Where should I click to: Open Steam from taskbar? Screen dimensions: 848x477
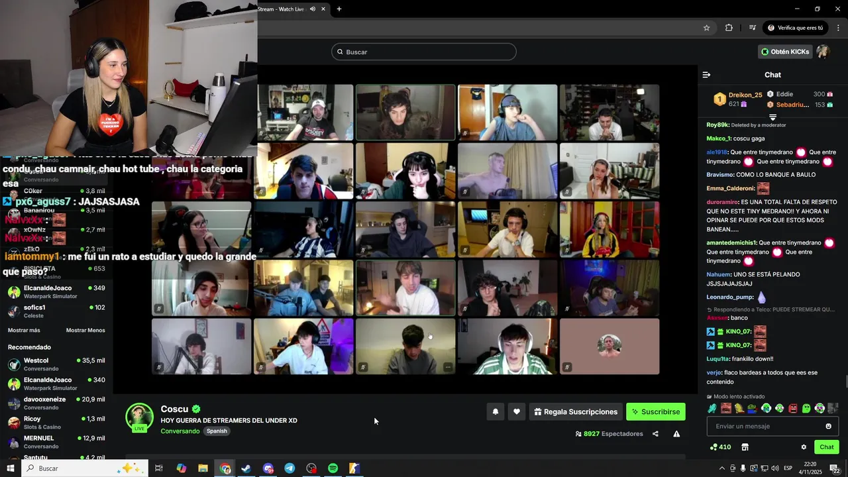(246, 468)
